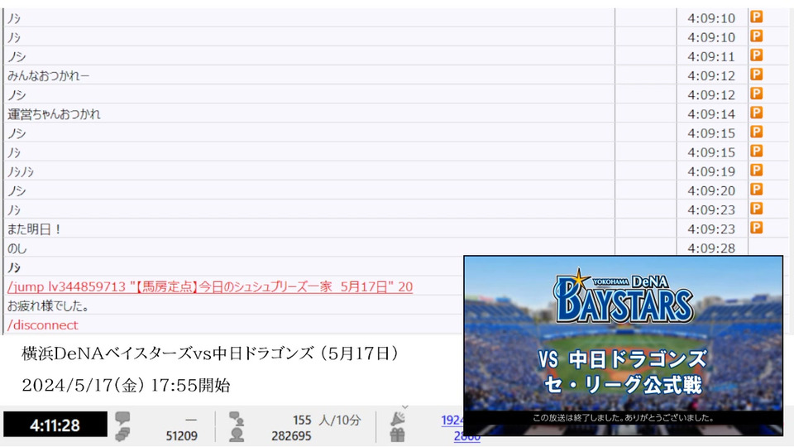
Task: Click the broadcast ended message この放送は終了しました
Action: click(x=624, y=418)
